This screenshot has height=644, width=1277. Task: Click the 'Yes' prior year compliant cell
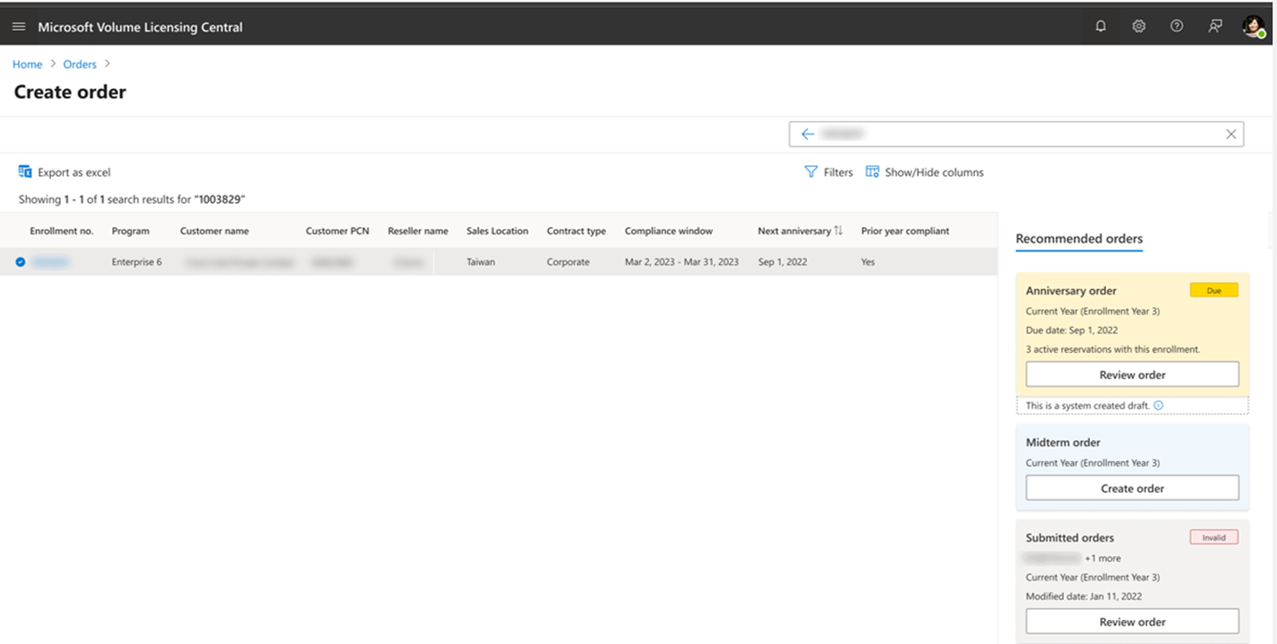[x=868, y=261]
